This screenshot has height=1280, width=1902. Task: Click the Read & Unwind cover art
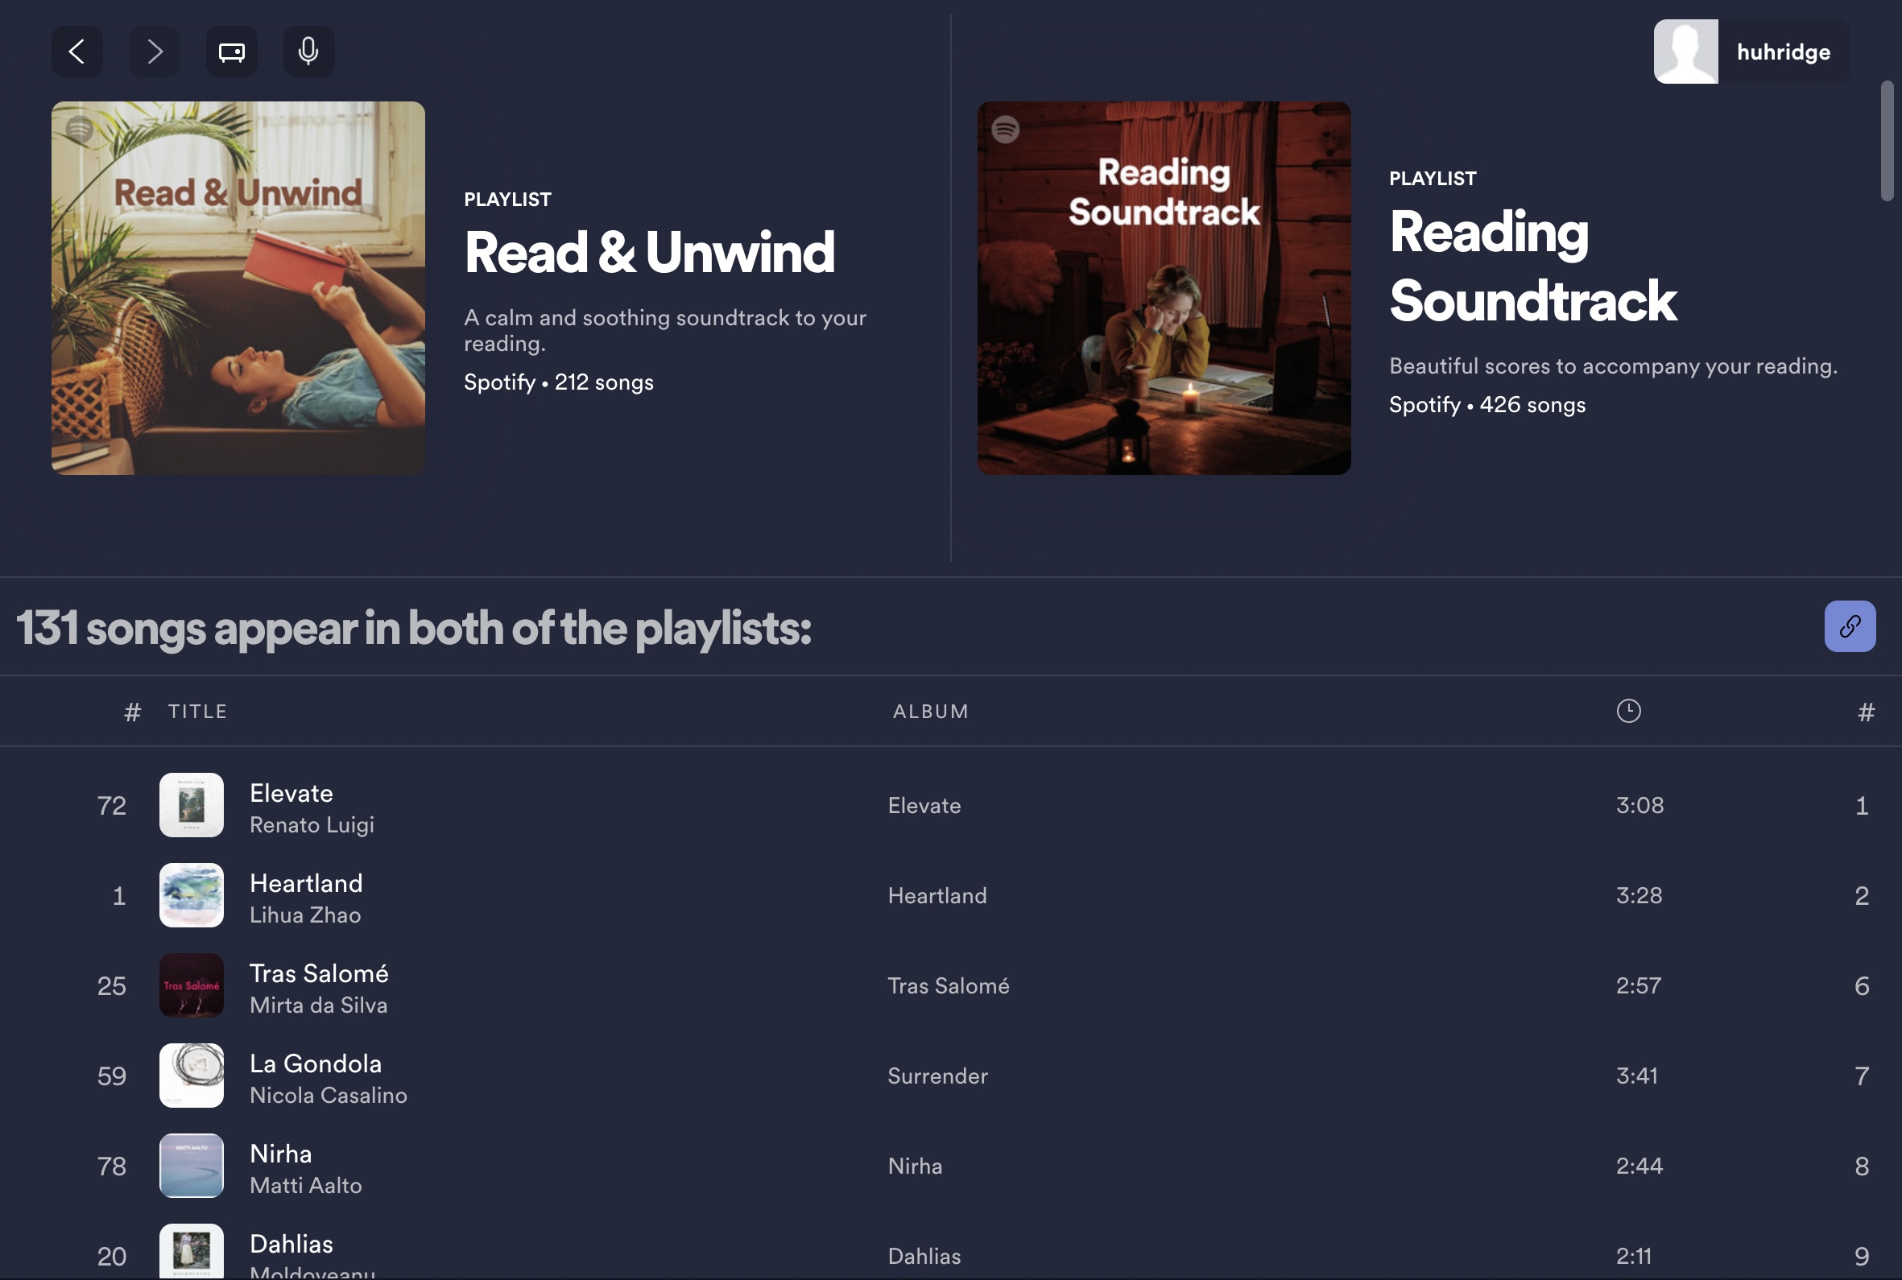[238, 287]
